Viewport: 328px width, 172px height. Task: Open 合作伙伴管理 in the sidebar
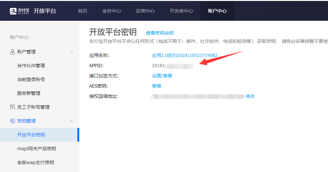(31, 66)
